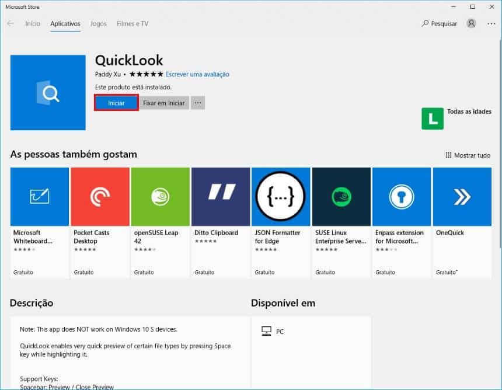The width and height of the screenshot is (502, 390).
Task: Click the SUSE Linux Enterprise Server title
Action: click(x=341, y=236)
